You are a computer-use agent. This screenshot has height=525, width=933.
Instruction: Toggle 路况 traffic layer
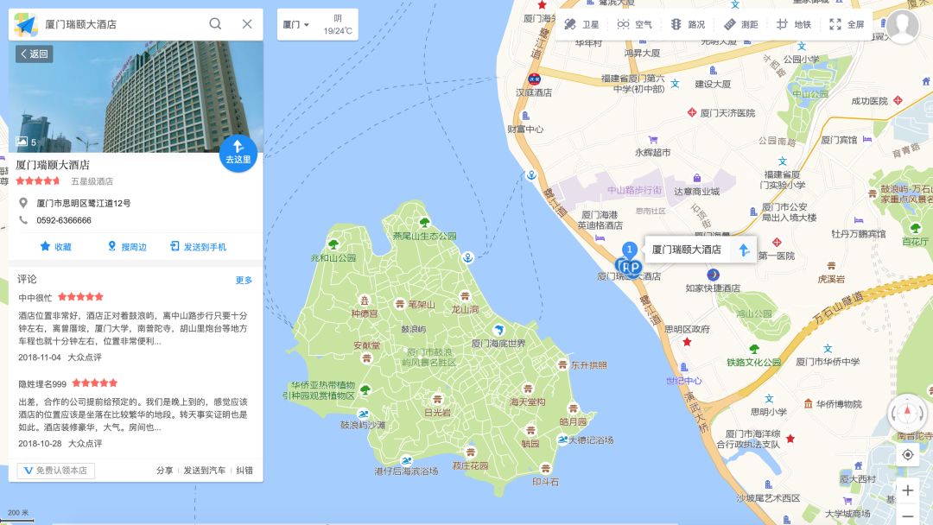[688, 24]
